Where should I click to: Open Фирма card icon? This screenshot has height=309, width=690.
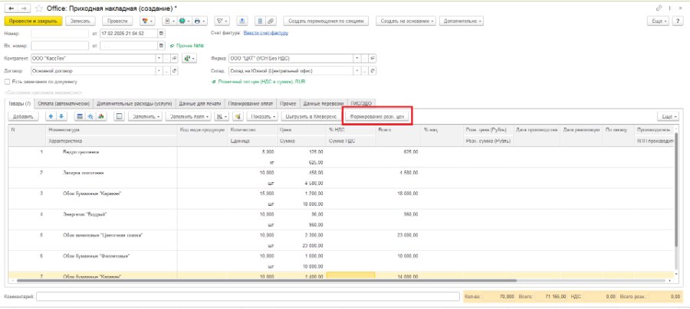point(373,58)
